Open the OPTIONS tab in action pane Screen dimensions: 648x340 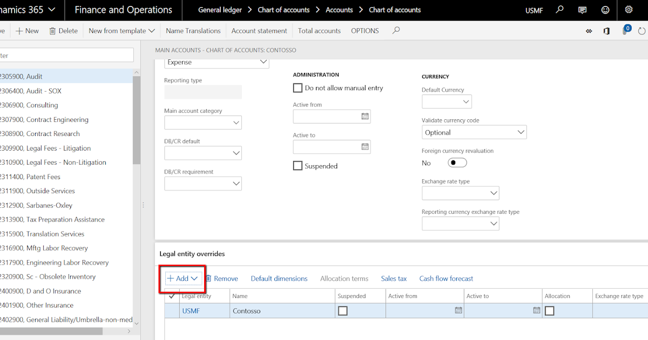click(x=365, y=31)
